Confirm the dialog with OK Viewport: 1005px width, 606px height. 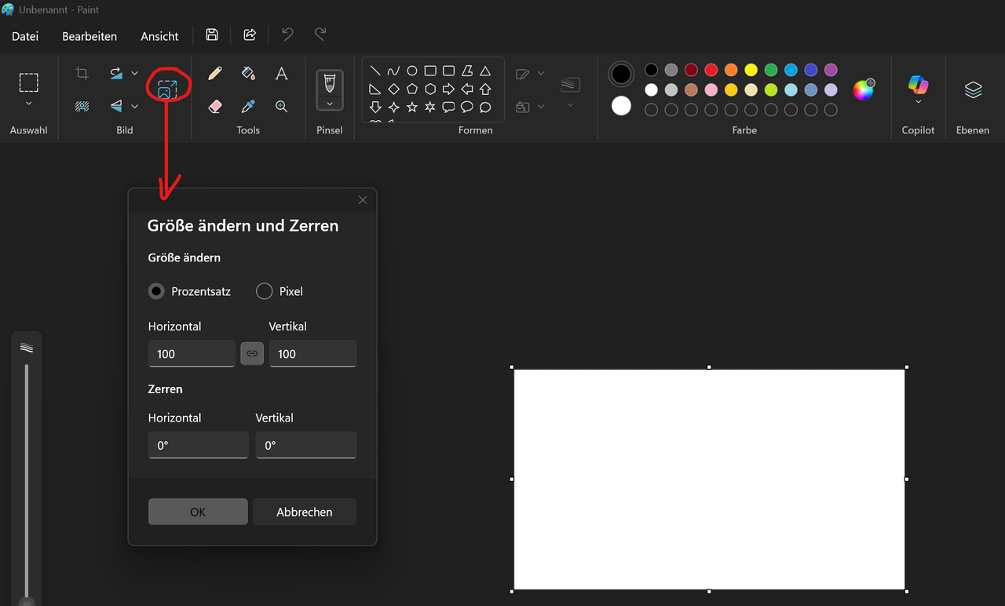click(x=198, y=512)
